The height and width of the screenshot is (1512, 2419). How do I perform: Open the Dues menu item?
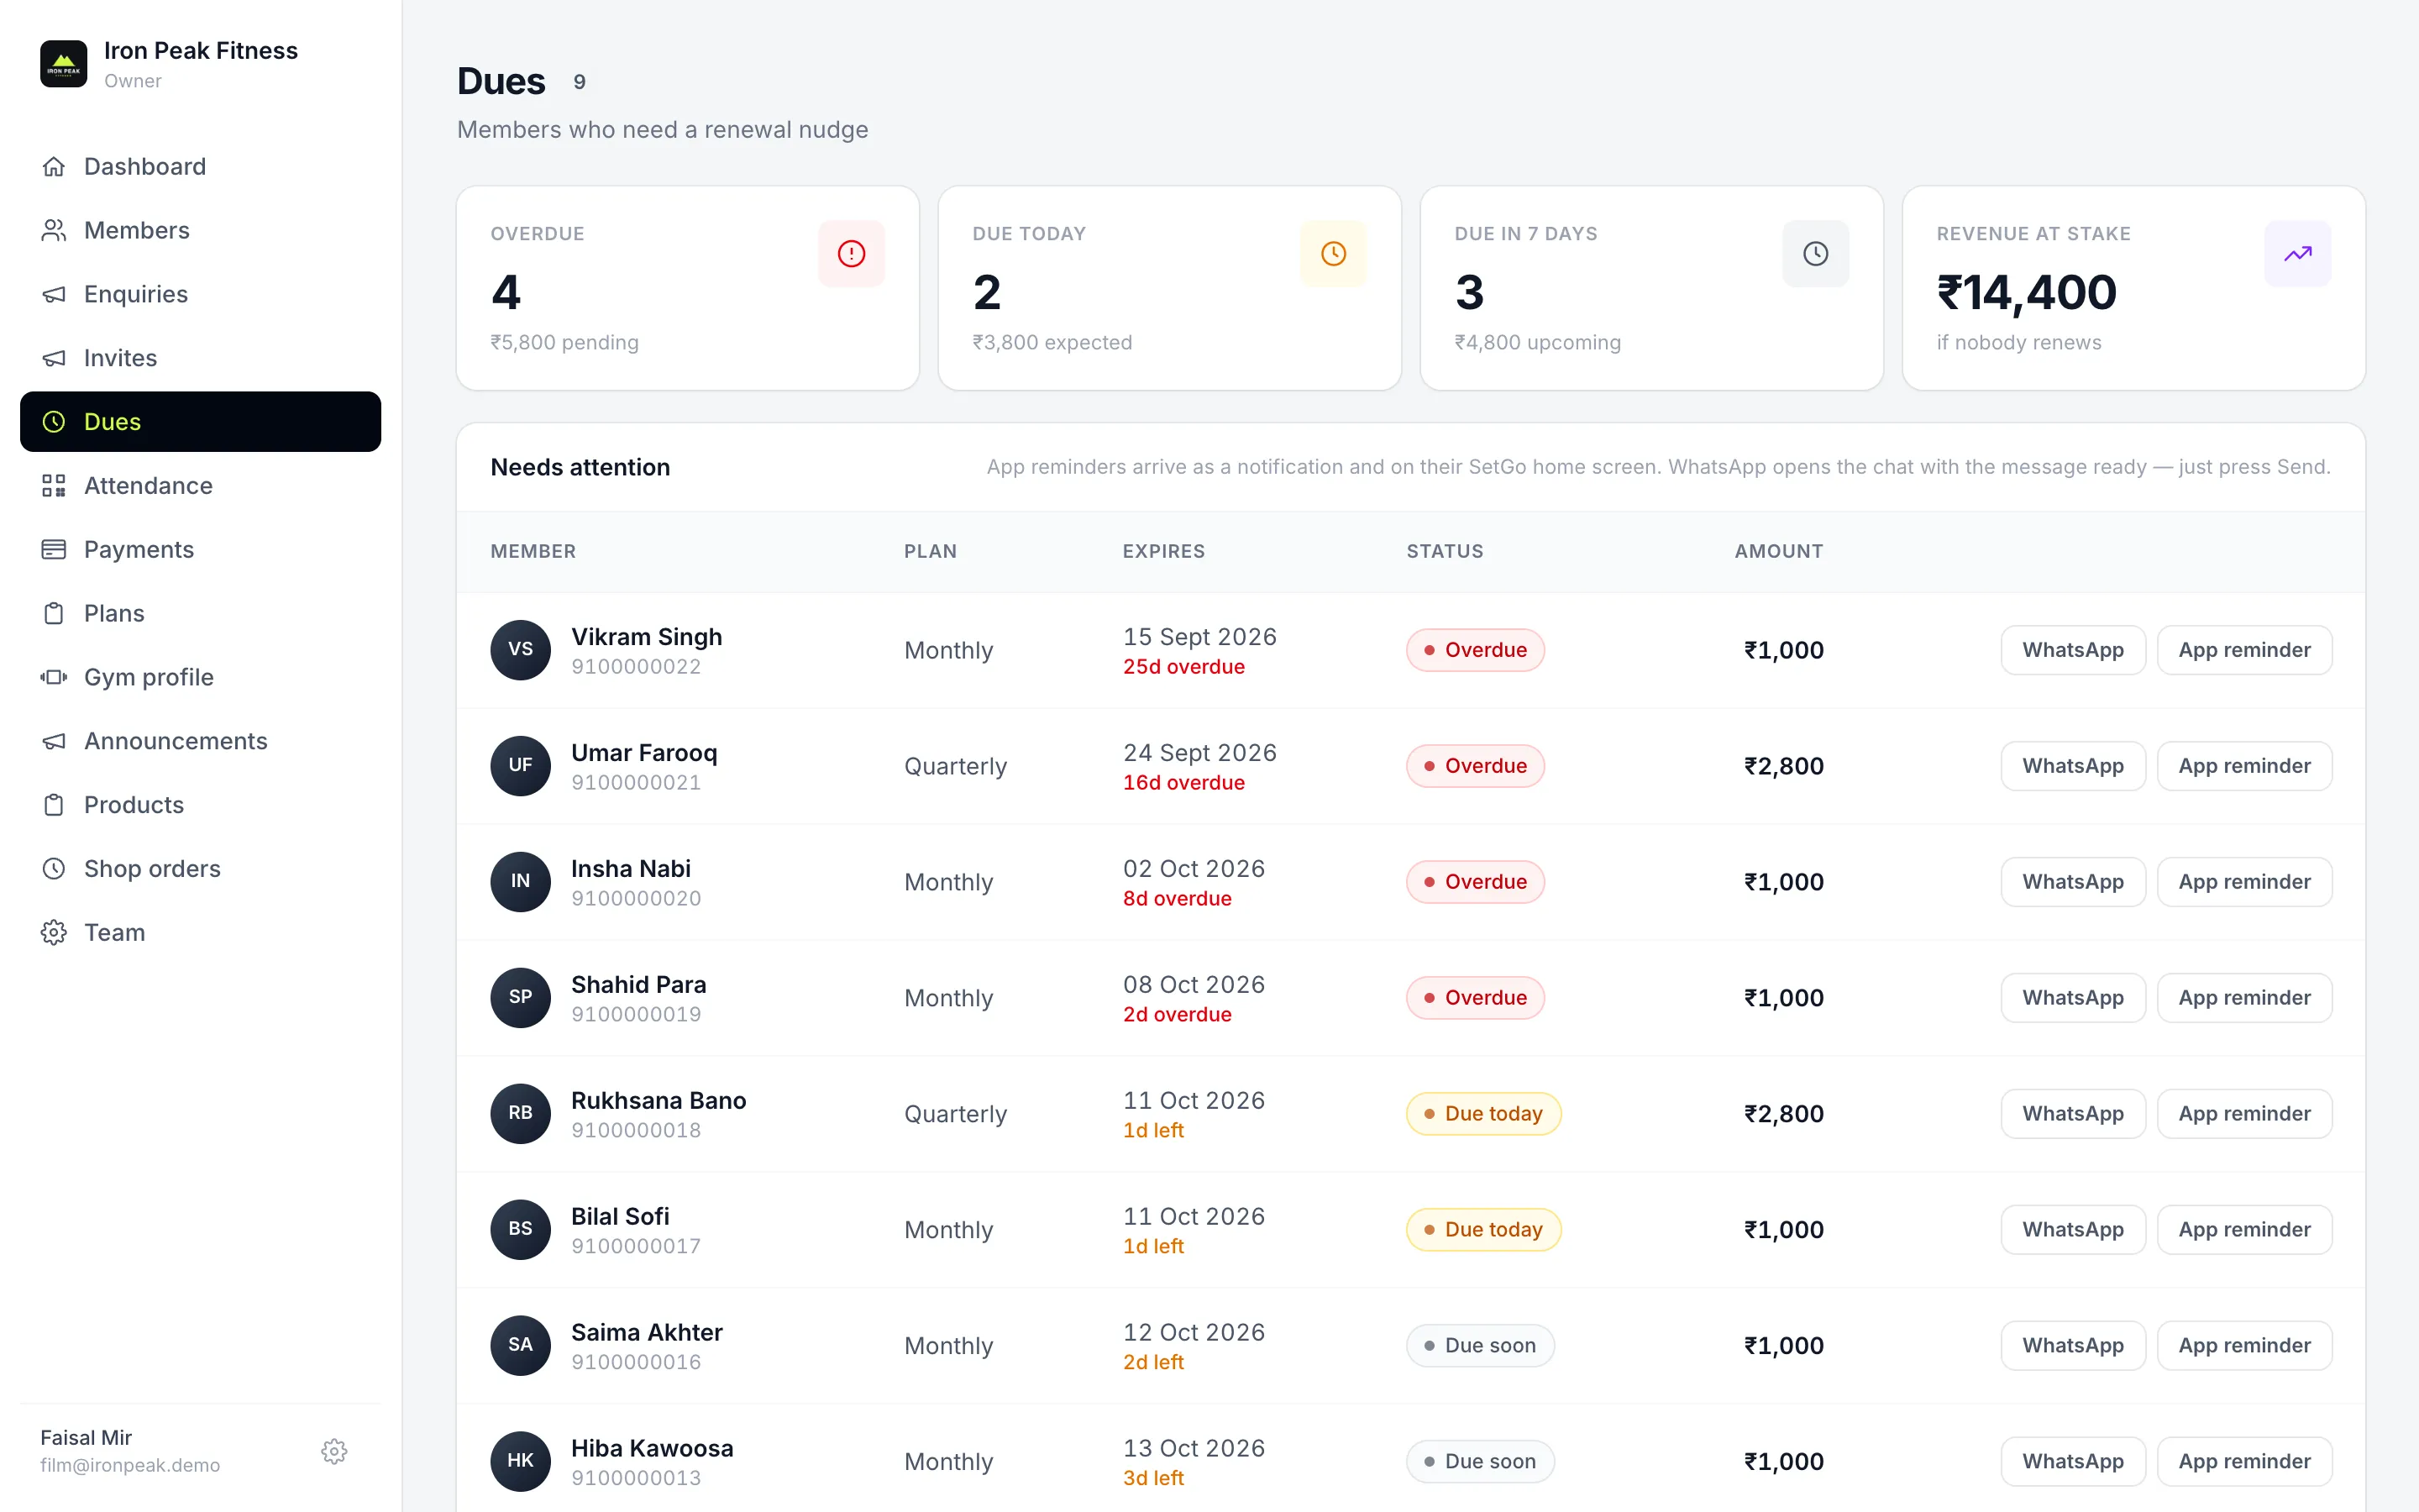201,422
